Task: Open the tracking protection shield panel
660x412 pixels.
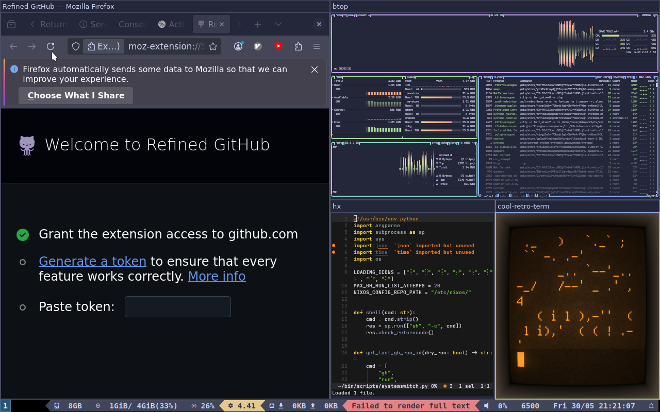Action: click(76, 46)
